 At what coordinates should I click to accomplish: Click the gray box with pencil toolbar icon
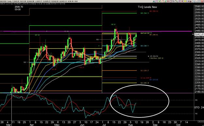174,1
